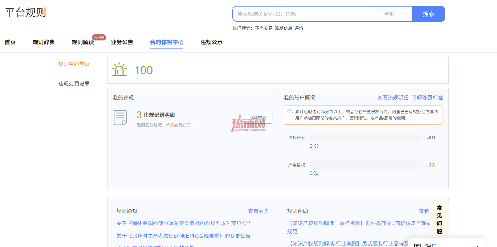
Task: Click hot search term 滥发信息
Action: pos(283,28)
